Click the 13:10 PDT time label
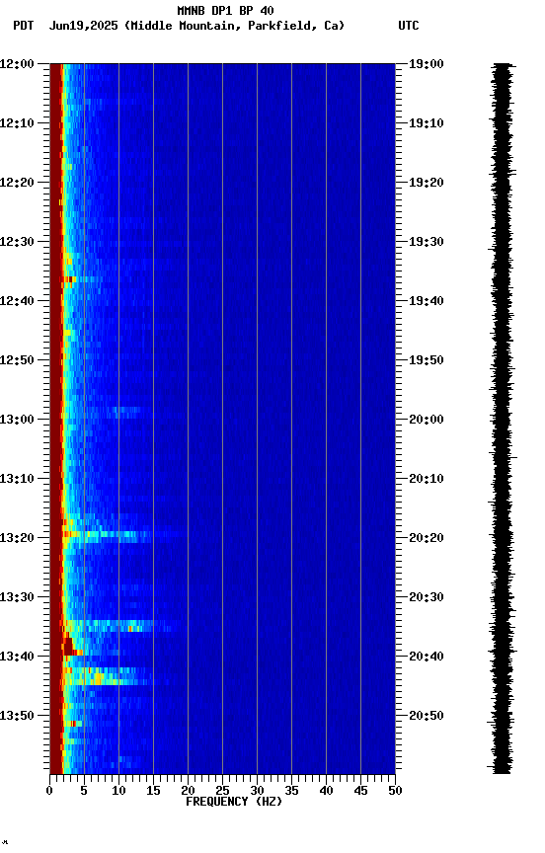Image resolution: width=545 pixels, height=853 pixels. tap(17, 479)
